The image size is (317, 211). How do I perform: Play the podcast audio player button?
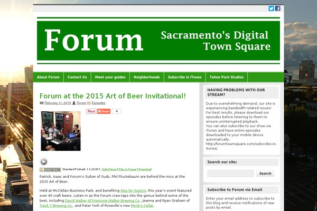tap(44, 161)
